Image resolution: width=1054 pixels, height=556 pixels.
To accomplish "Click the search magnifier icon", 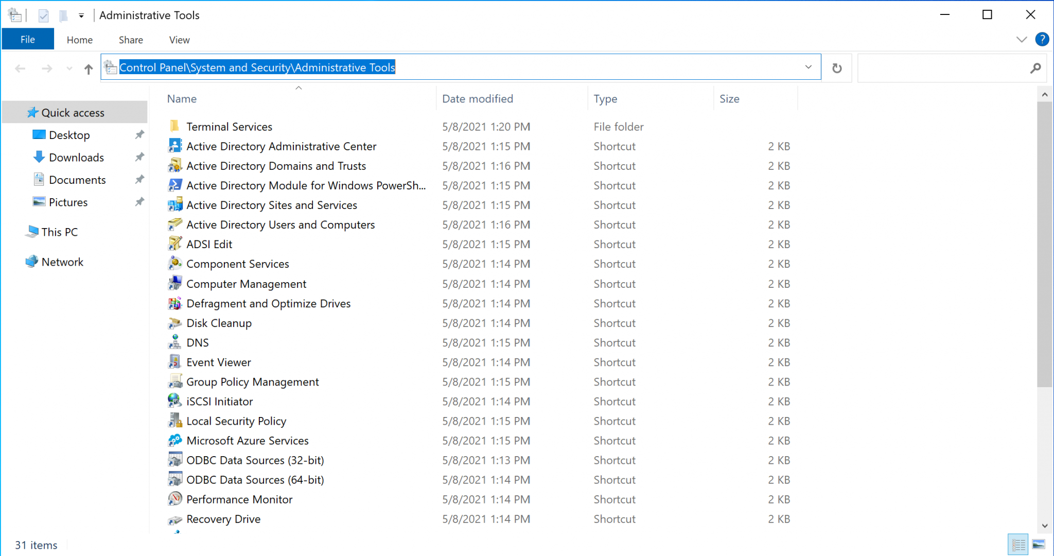I will pos(1035,67).
